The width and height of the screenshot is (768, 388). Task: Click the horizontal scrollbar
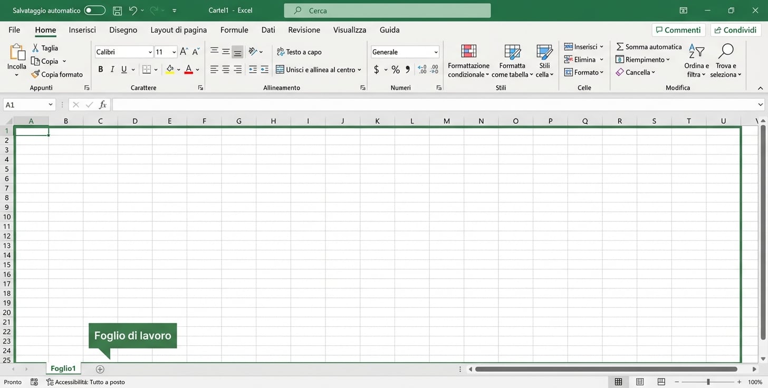pos(606,369)
